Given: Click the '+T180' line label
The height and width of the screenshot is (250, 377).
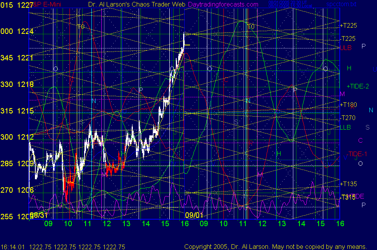Looking at the screenshot, I should [348, 105].
